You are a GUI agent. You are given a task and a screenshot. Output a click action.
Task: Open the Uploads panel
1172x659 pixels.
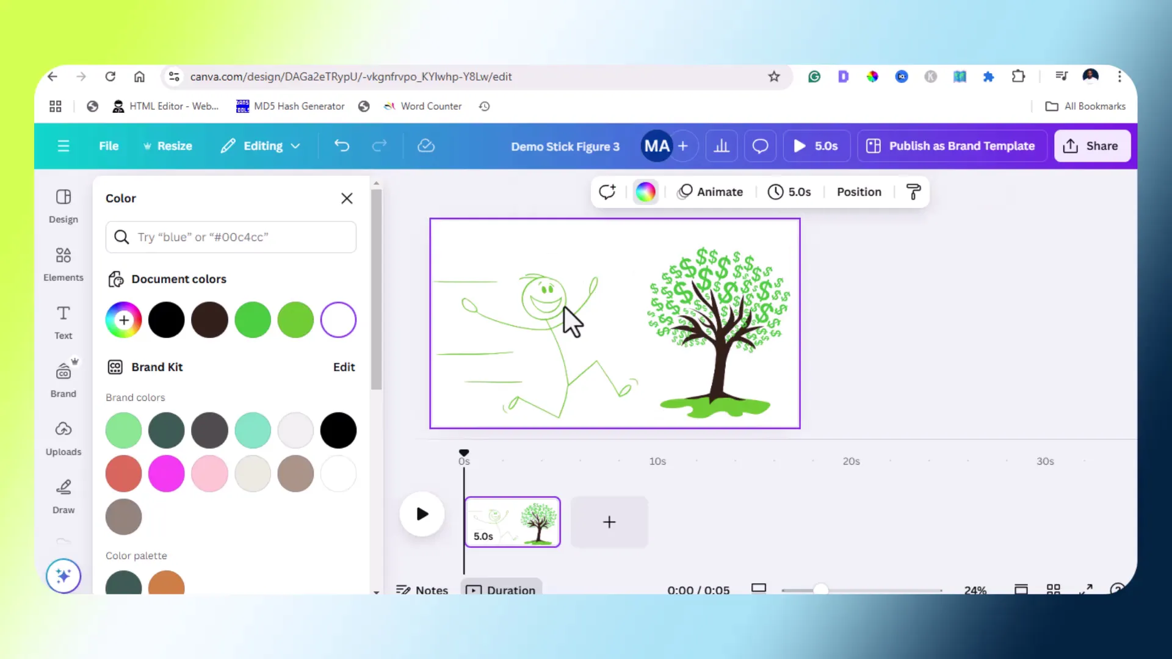coord(63,438)
